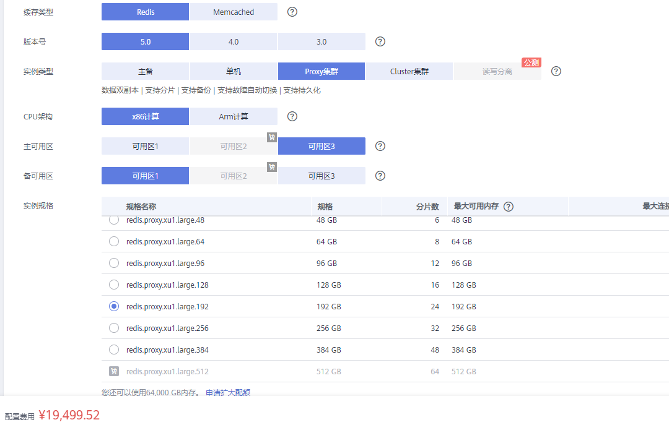
Task: Click configuration fee ¥19,499.52
Action: pos(69,415)
